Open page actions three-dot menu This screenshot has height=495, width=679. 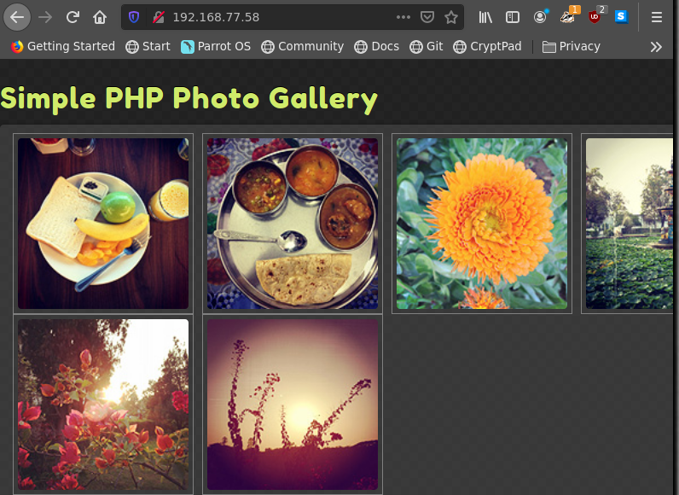[403, 17]
